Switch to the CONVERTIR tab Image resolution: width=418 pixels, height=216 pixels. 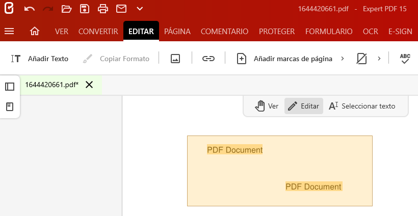98,31
